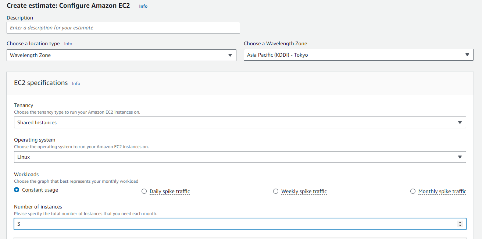Image resolution: width=482 pixels, height=239 pixels.
Task: Select Constant usage workload option
Action: pyautogui.click(x=17, y=190)
